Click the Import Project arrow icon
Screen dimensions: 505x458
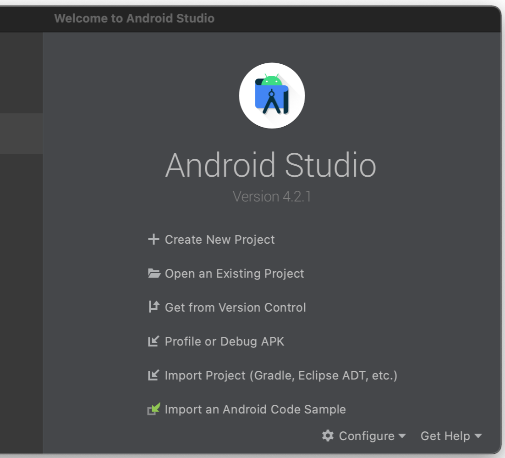tap(154, 375)
